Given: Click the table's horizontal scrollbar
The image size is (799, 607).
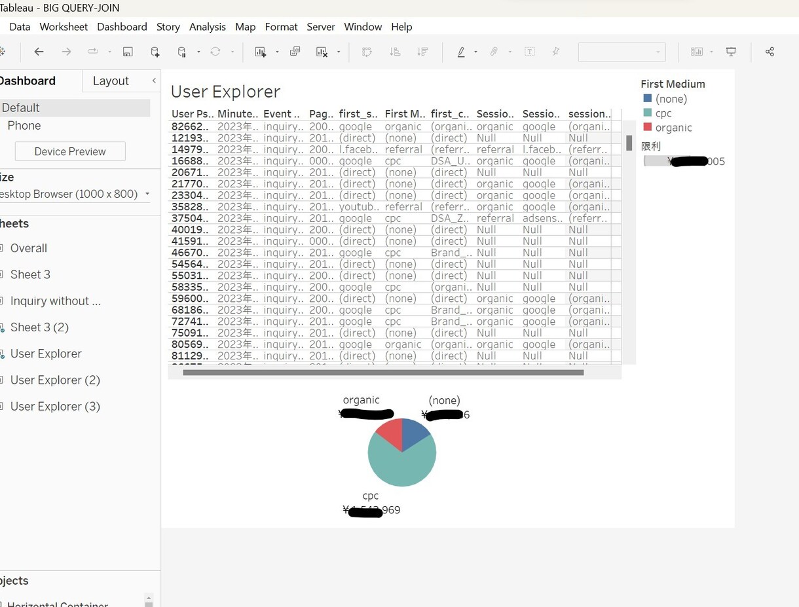Looking at the screenshot, I should (383, 373).
